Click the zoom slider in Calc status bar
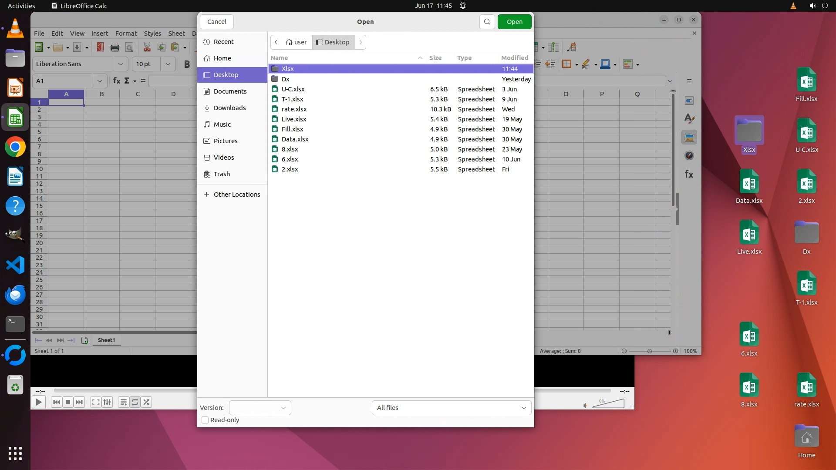836x470 pixels. click(x=649, y=351)
